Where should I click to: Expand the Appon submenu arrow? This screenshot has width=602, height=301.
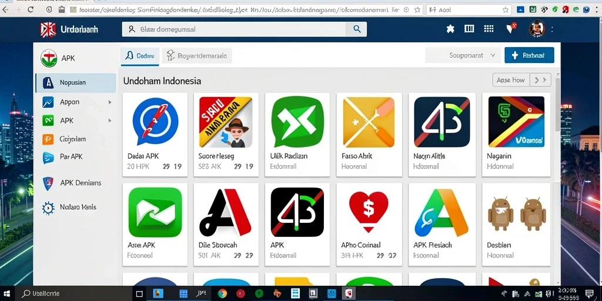click(x=110, y=102)
